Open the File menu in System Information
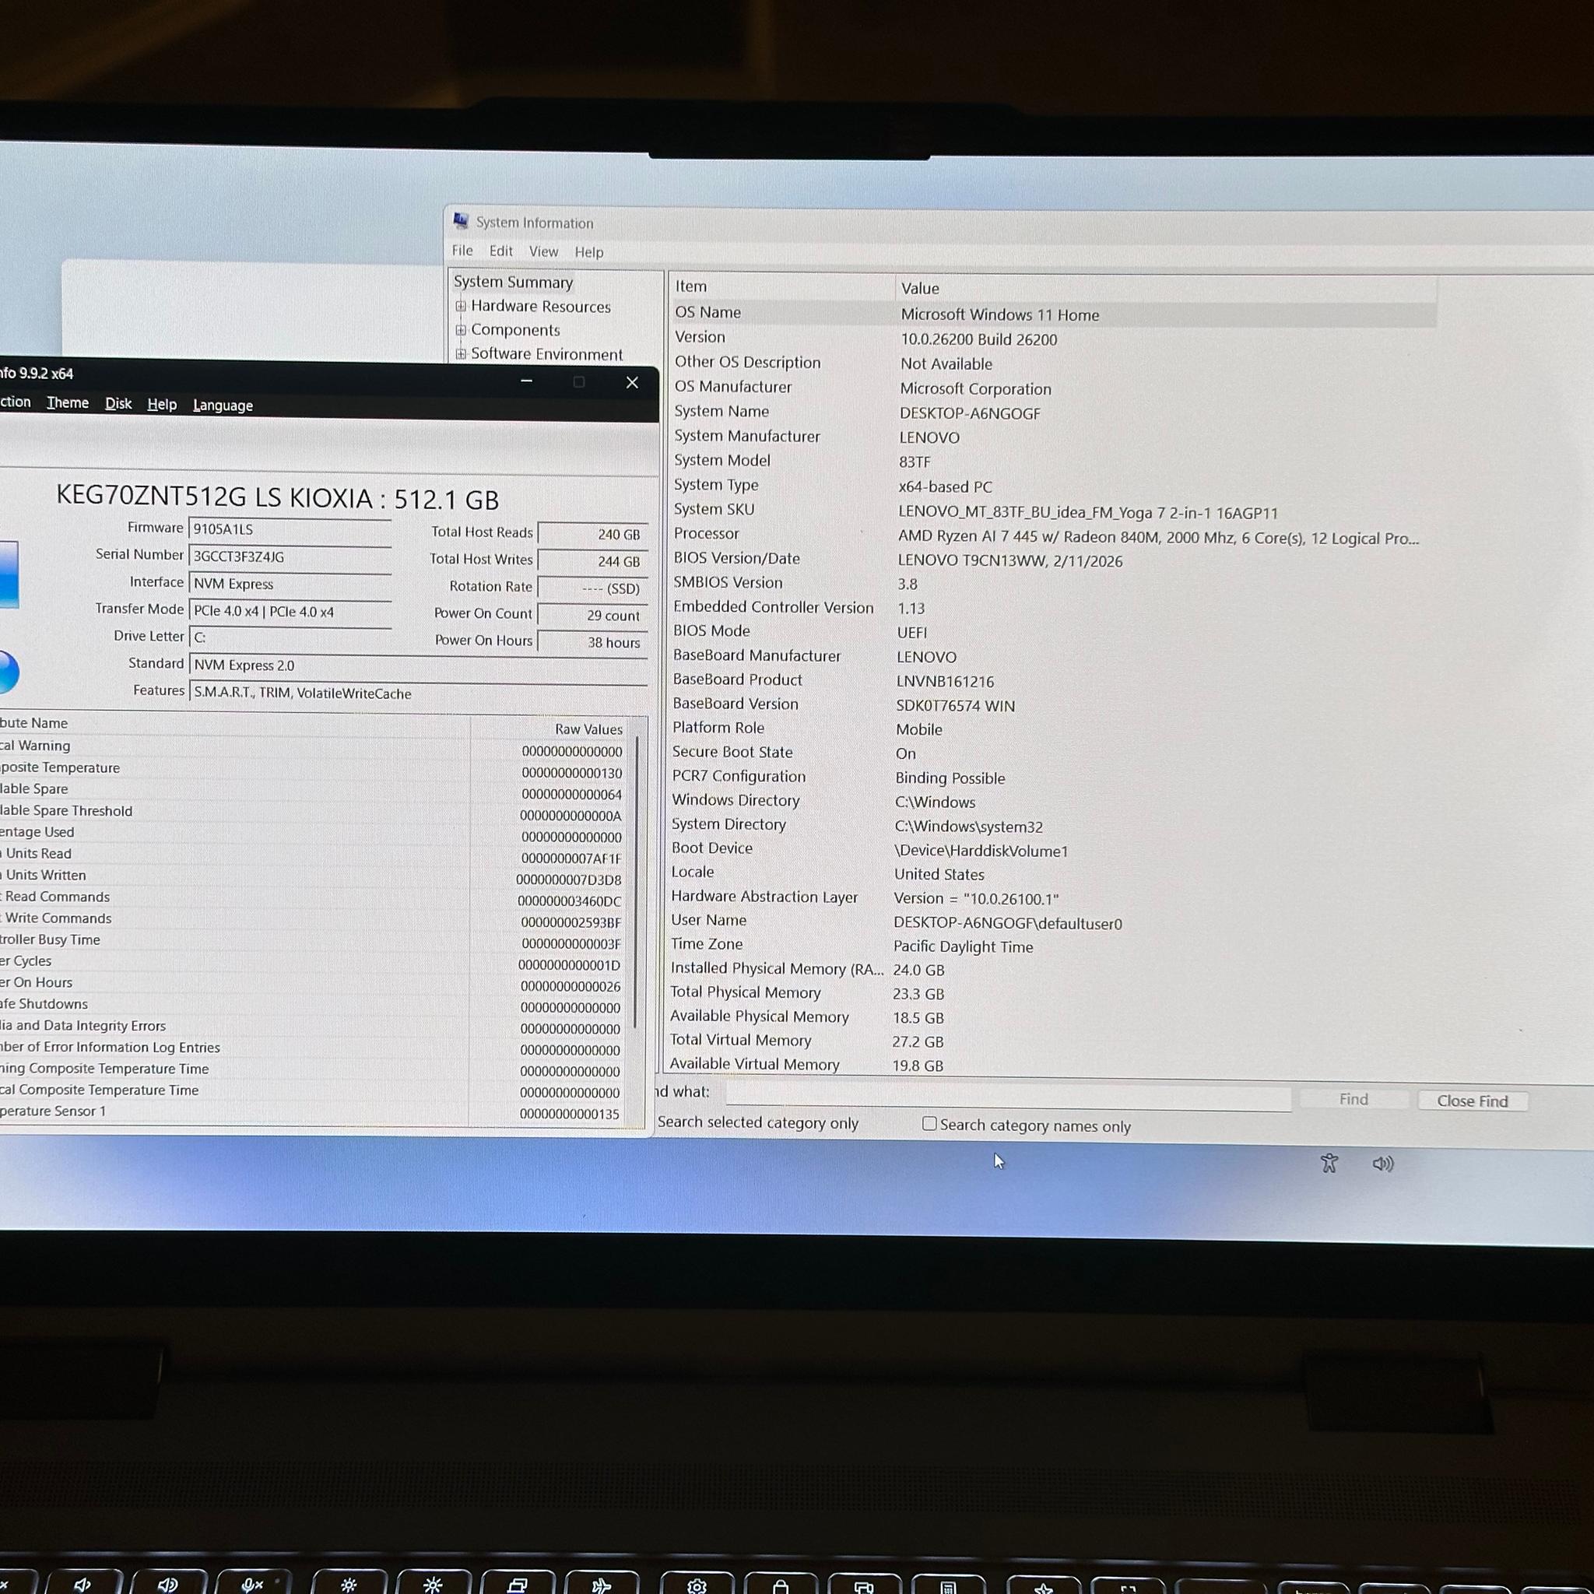 click(462, 251)
